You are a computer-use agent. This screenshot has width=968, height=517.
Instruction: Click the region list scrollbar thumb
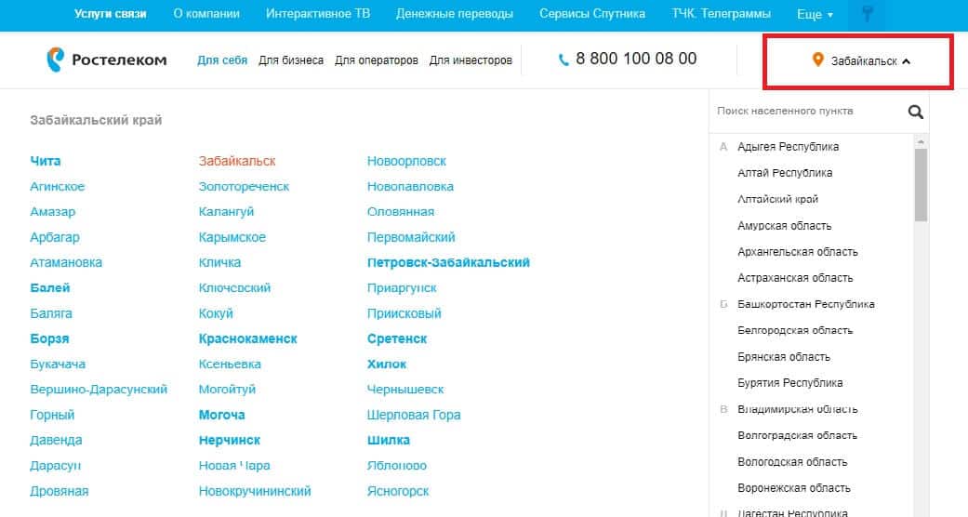pyautogui.click(x=921, y=184)
